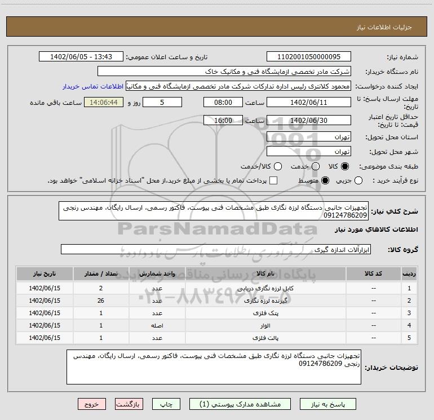434x420 pixels.
Task: Click remaining days field showing 5
Action: click(162, 102)
